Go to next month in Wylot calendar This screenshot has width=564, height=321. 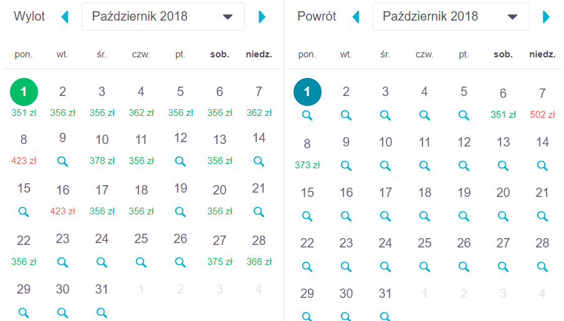[262, 17]
